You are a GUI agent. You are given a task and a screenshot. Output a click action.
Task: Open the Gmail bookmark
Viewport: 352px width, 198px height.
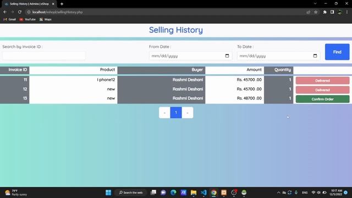coord(9,20)
